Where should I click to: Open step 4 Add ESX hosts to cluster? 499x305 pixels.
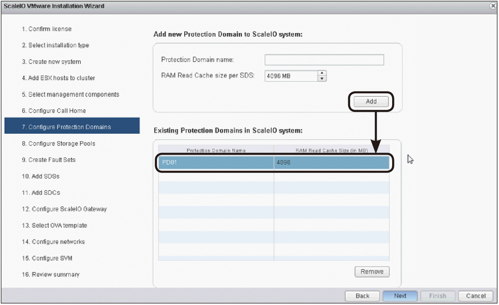click(x=58, y=78)
